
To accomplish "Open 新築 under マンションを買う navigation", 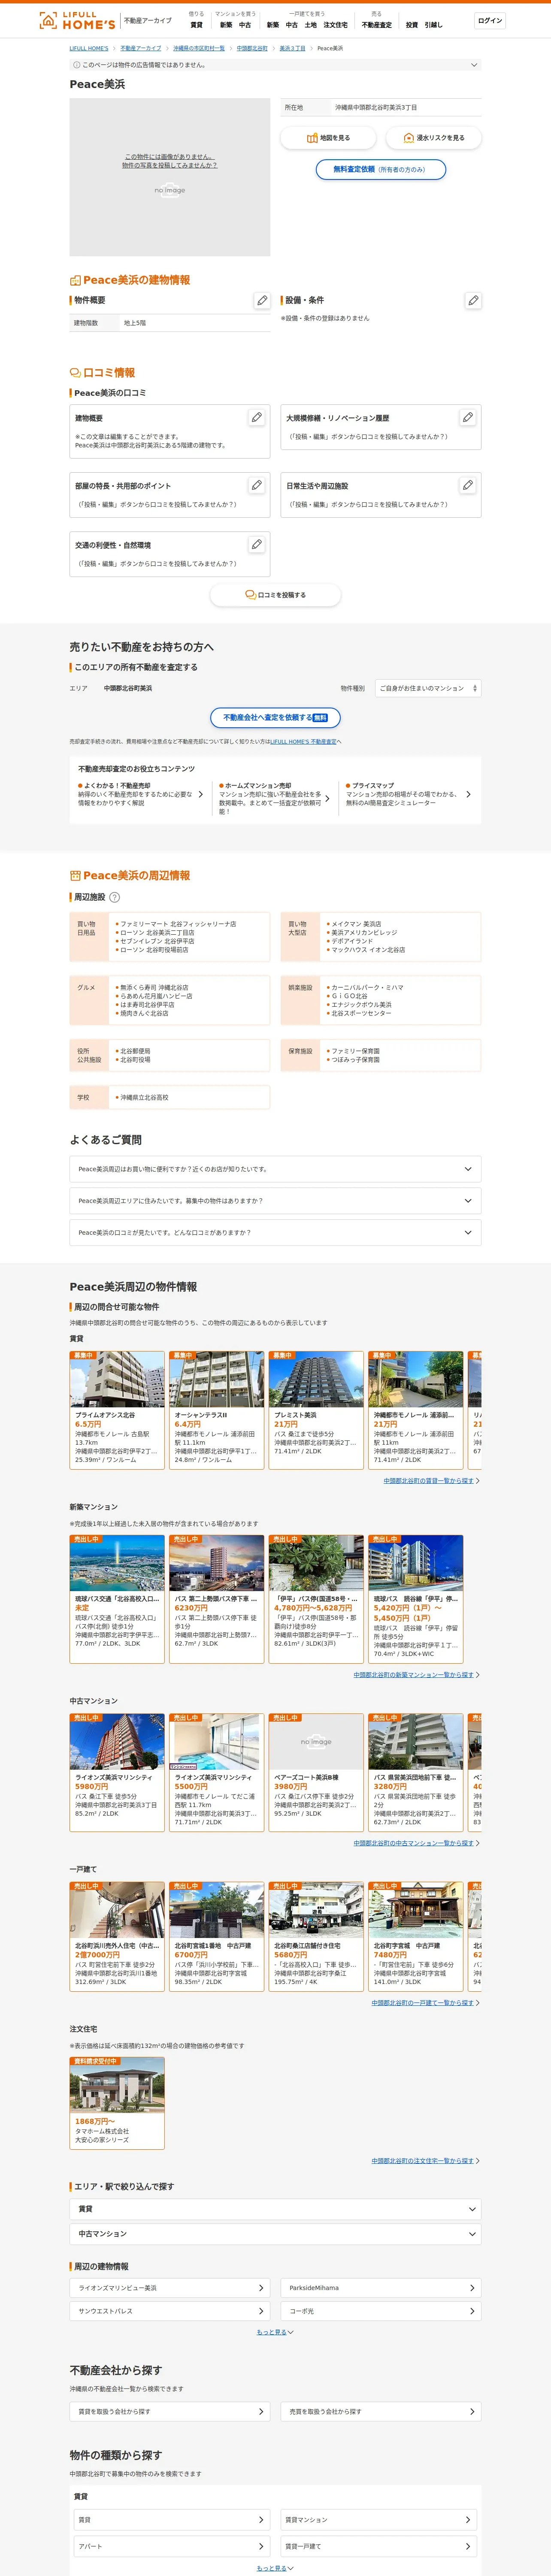I will coord(226,25).
